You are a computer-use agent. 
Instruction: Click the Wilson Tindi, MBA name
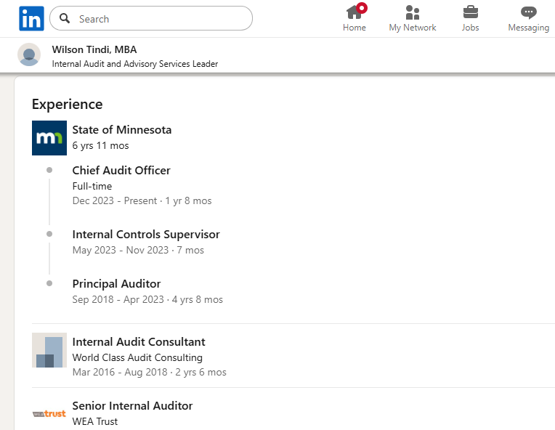94,49
